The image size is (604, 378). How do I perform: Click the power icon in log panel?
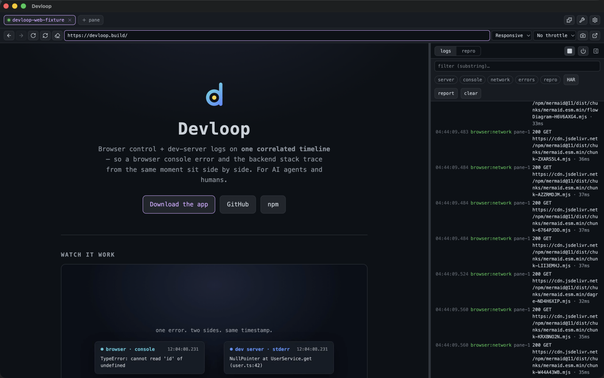(x=583, y=51)
